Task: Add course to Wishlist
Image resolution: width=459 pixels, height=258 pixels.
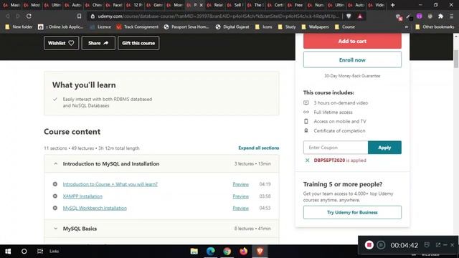Action: (x=61, y=43)
